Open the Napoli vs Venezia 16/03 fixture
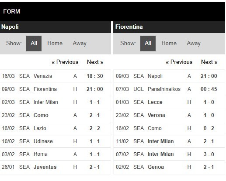 coord(56,76)
